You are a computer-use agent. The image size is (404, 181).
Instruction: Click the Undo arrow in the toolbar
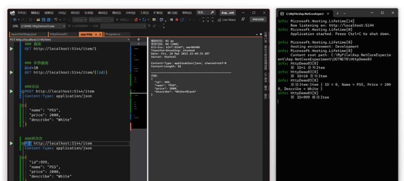click(56, 20)
